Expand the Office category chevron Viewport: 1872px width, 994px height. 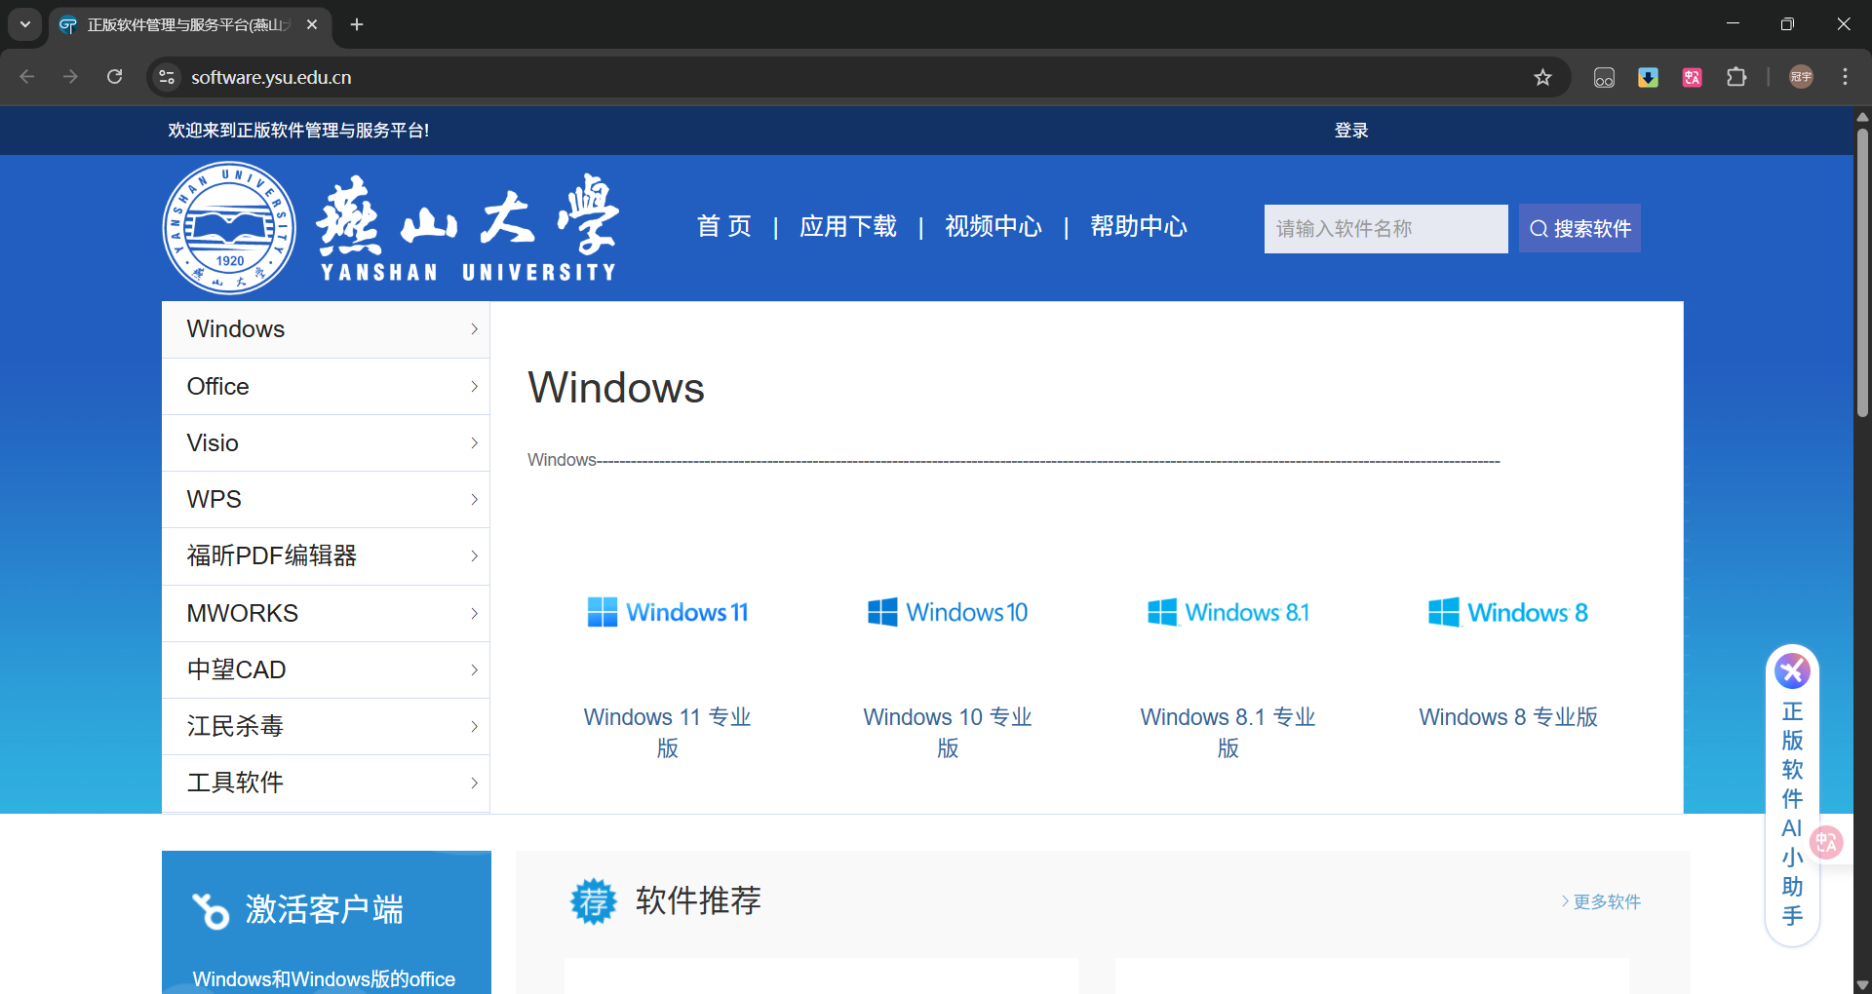474,386
